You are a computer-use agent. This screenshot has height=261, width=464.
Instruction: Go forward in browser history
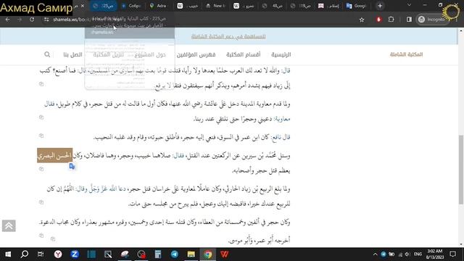tap(20, 20)
